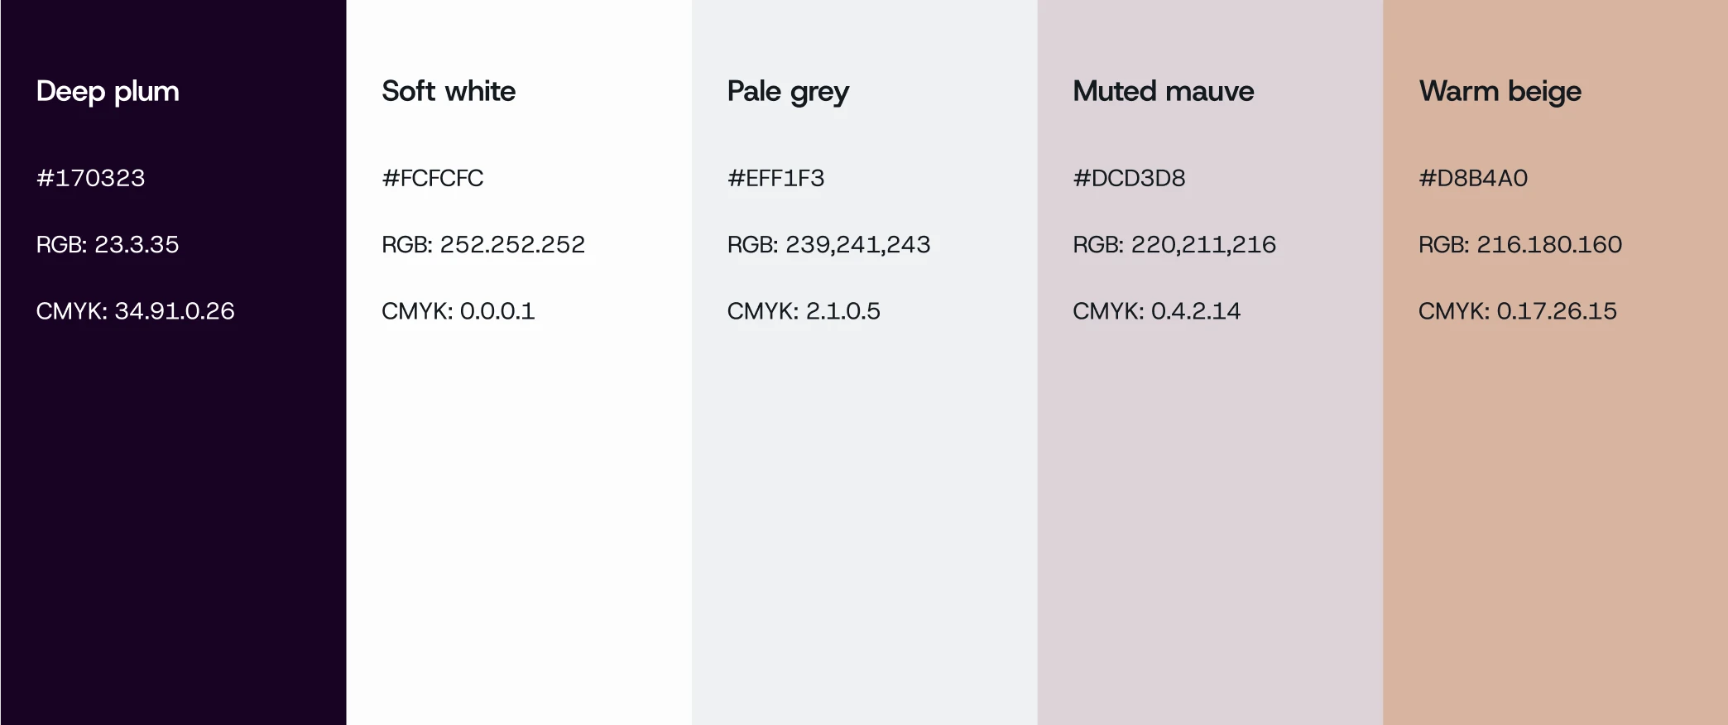
Task: Click the Deep plum heading
Action: 108,91
